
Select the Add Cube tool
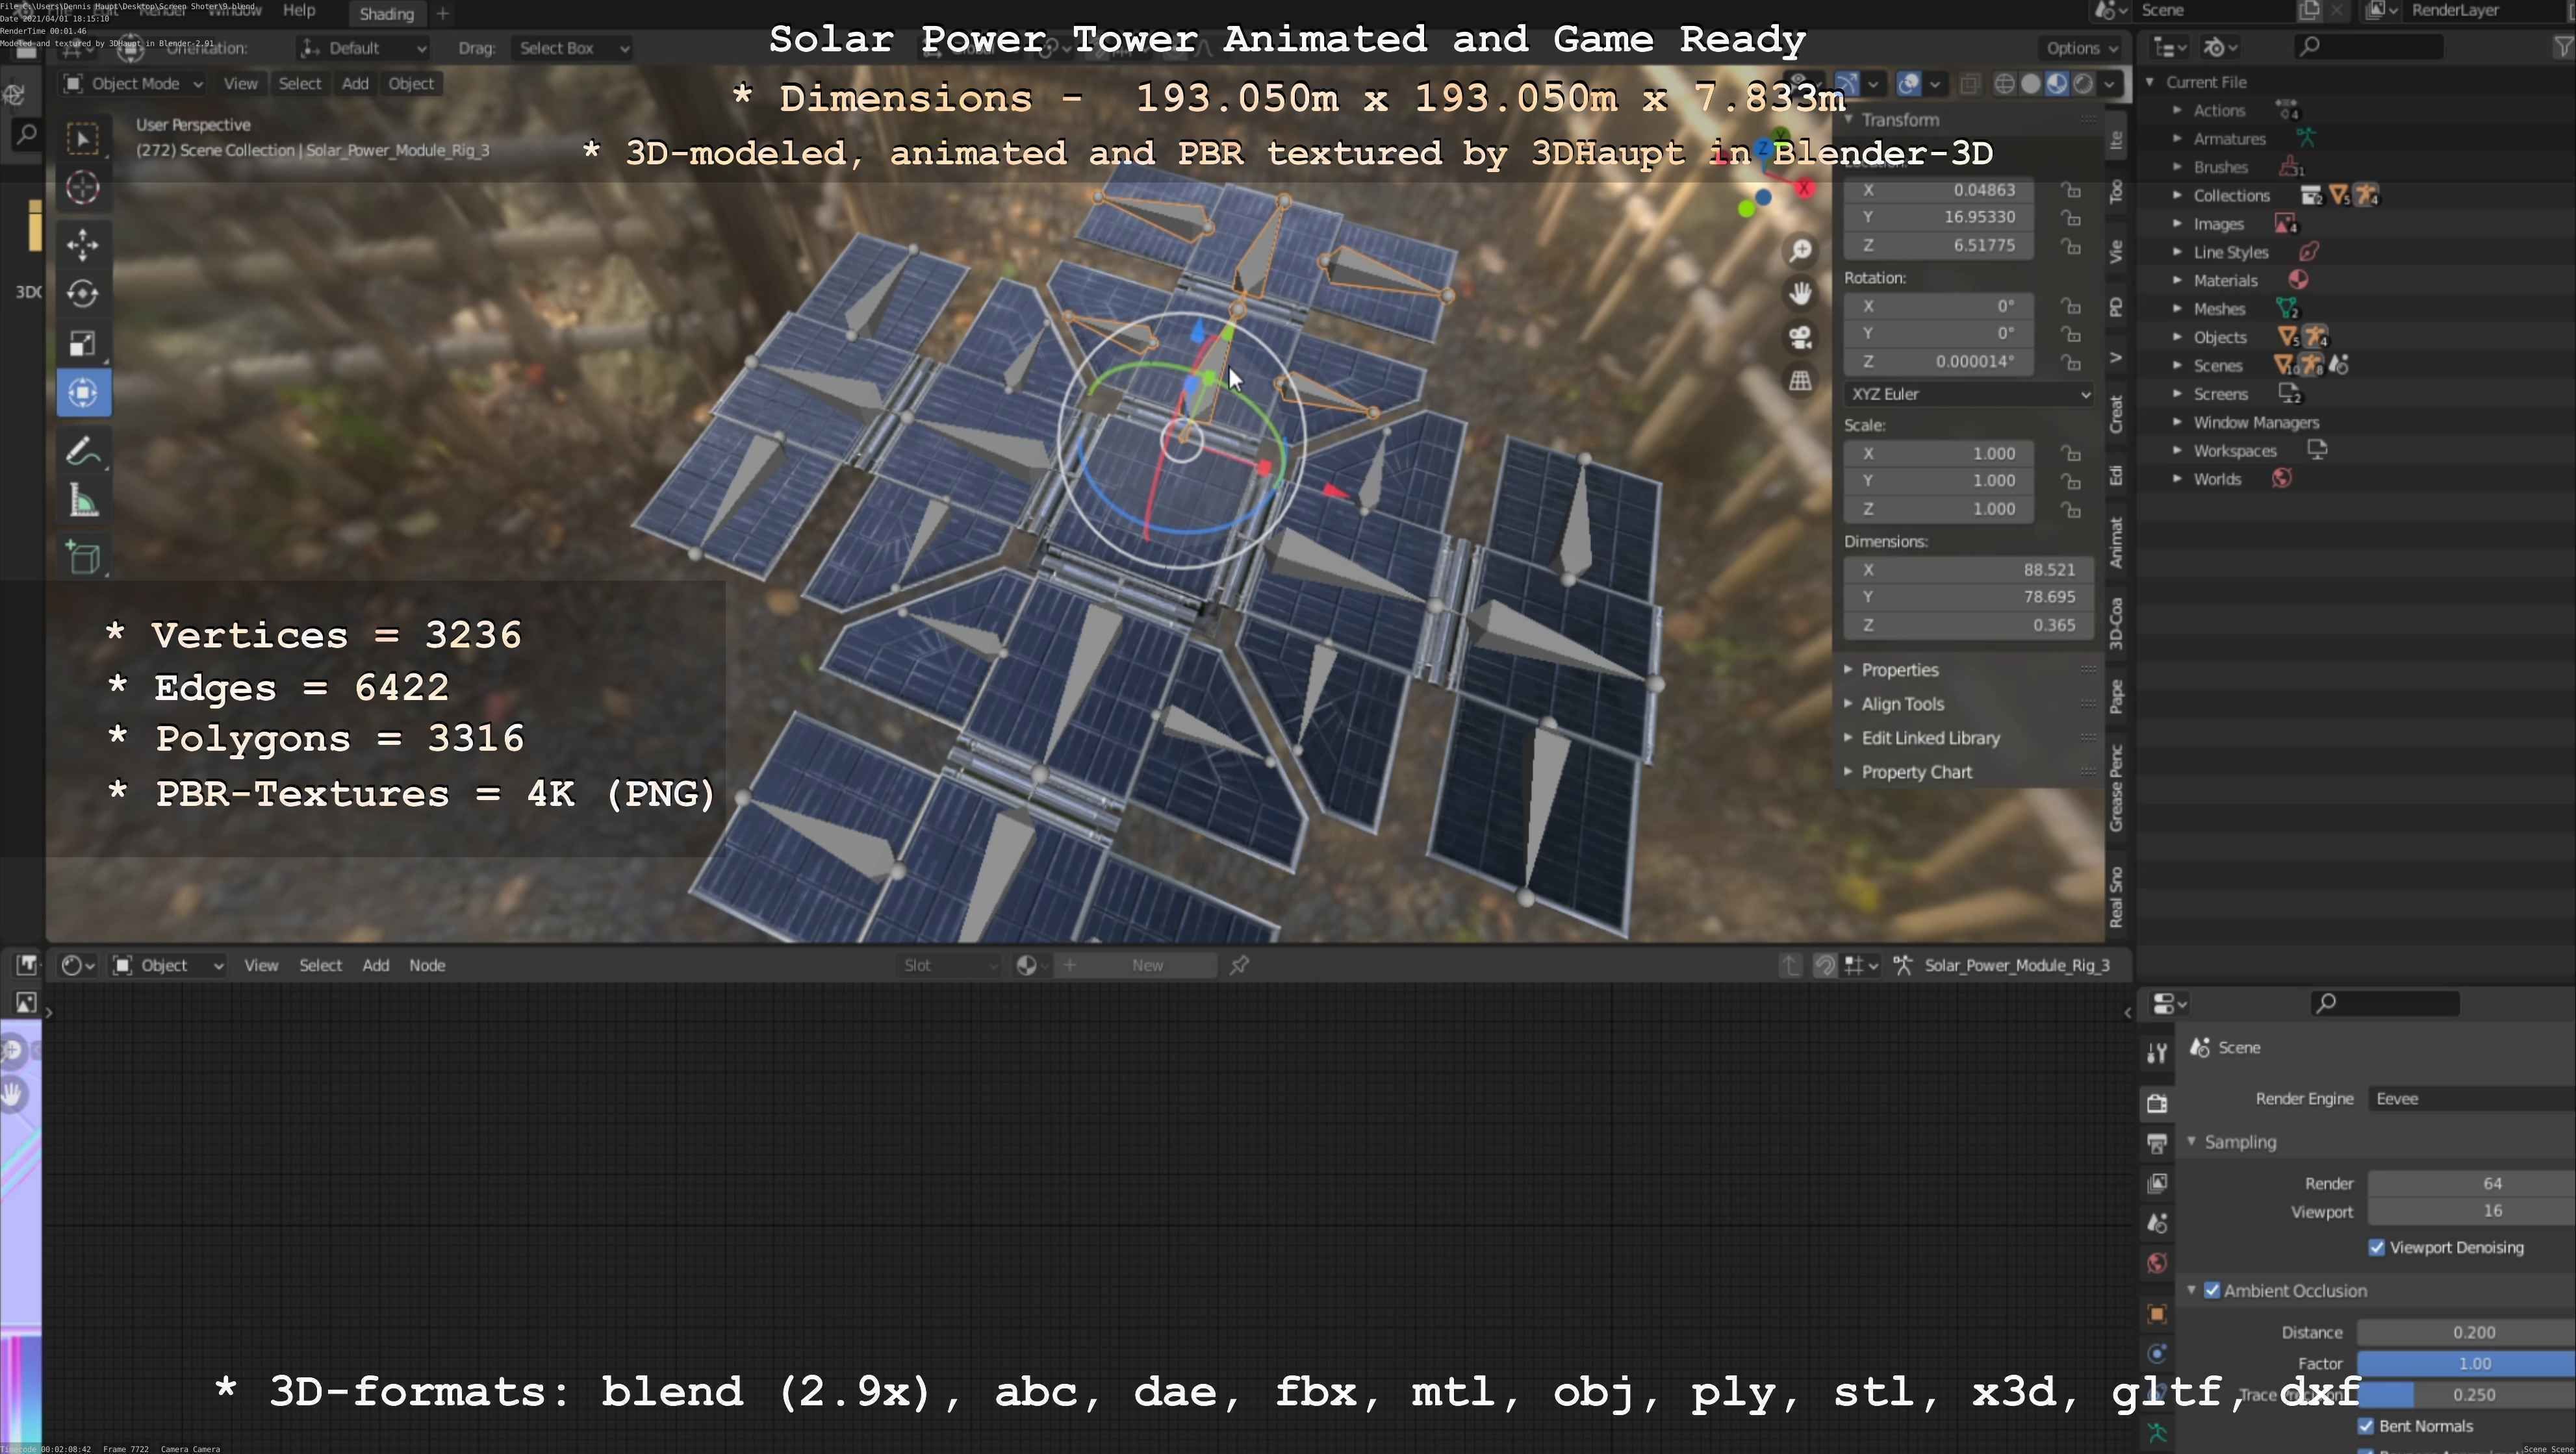pos(83,557)
